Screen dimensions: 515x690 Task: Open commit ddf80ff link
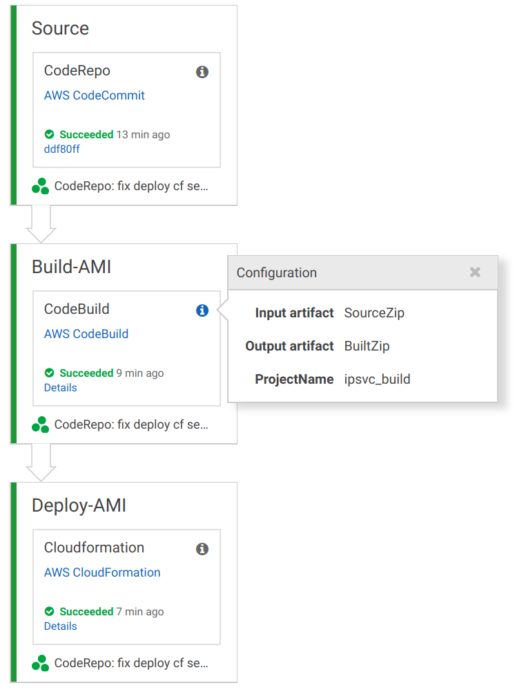61,149
